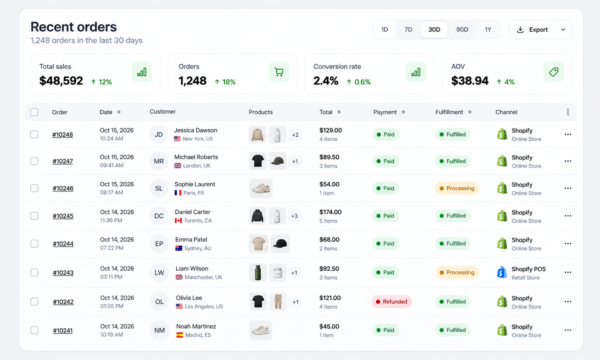The image size is (600, 360).
Task: Open row actions for order #10246
Action: 568,188
